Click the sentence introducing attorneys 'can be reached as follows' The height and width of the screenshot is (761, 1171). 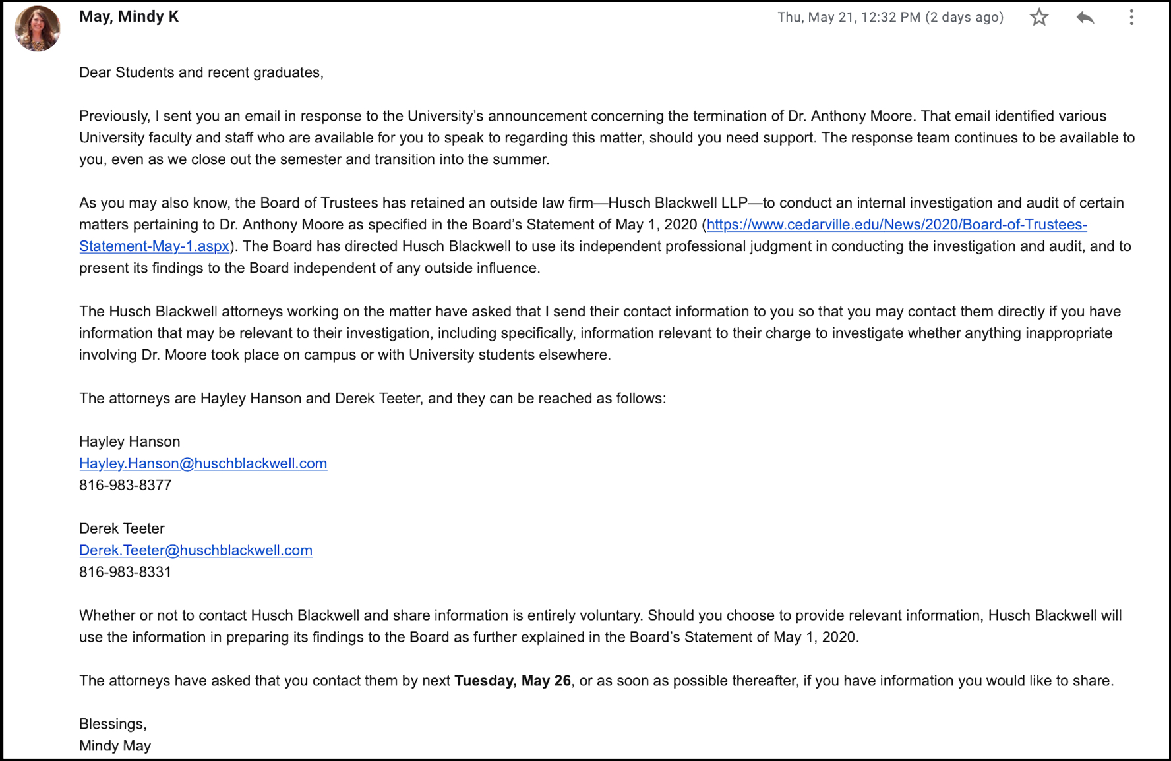(373, 399)
